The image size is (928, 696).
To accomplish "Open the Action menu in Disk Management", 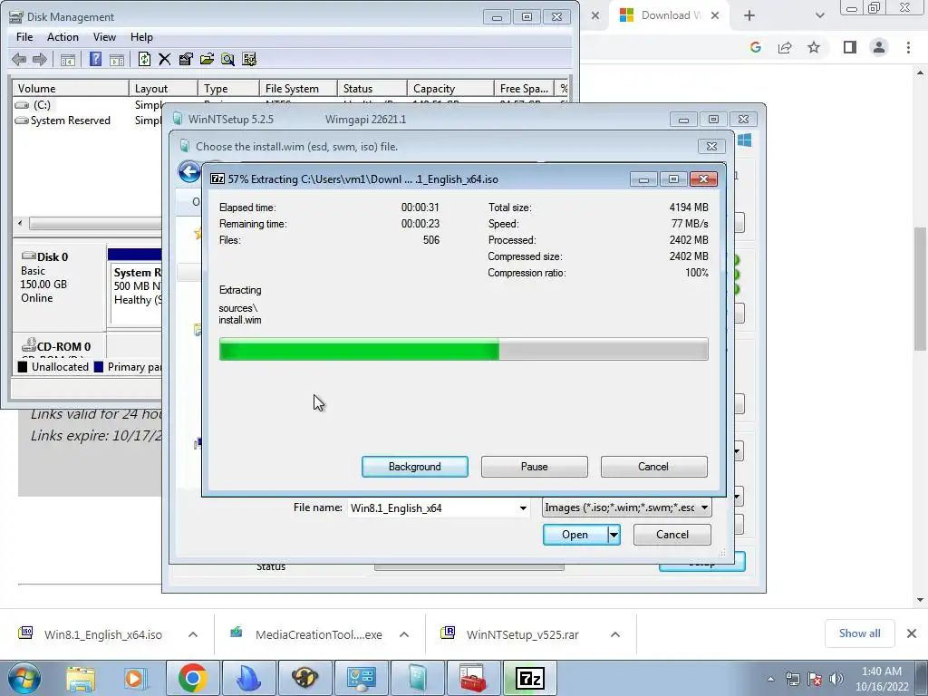I will 63,36.
